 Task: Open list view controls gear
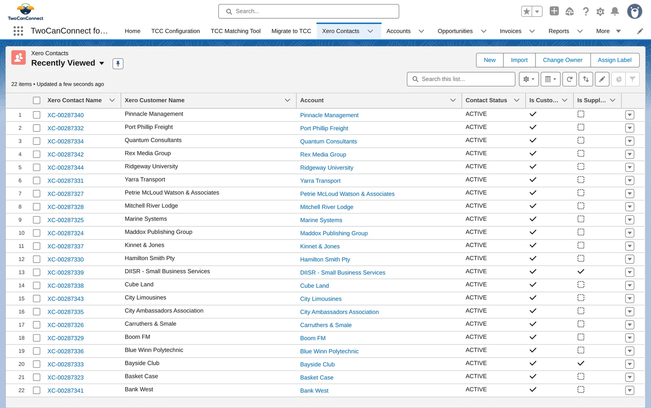529,79
